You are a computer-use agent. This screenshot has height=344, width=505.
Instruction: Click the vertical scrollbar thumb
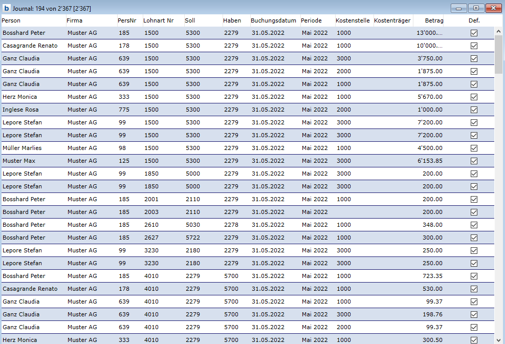click(x=499, y=54)
